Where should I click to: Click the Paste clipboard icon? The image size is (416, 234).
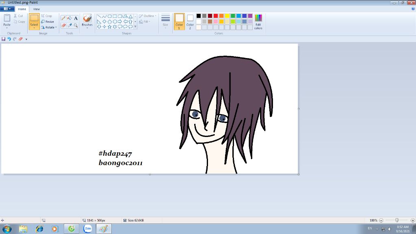click(7, 18)
